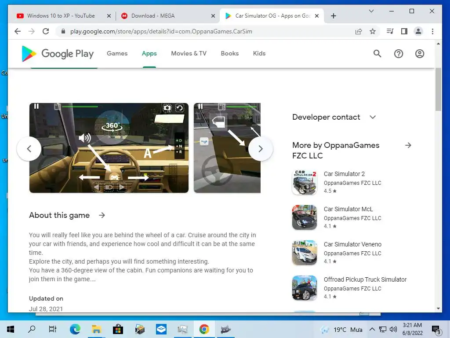The image size is (450, 338).
Task: Open Car Simulator Veneno app icon
Action: [305, 253]
